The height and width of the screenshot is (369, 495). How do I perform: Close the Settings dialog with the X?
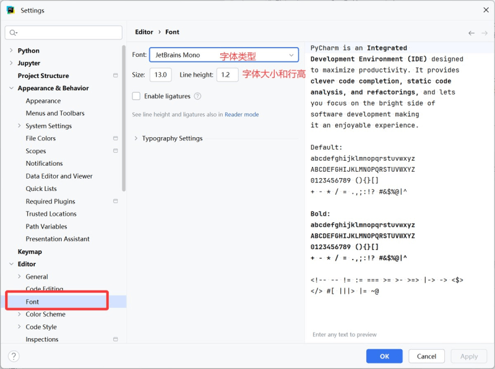coord(486,10)
